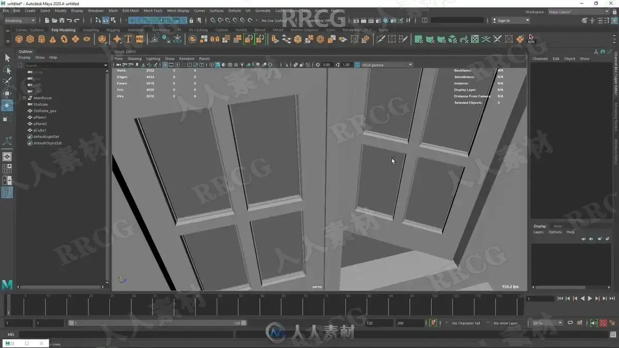
Task: Click the Combine meshes shelf icon
Action: click(x=192, y=39)
